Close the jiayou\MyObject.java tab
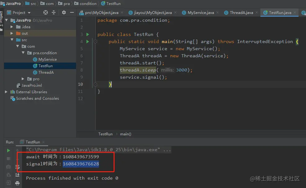Viewport: 306px width, 188px height. click(x=175, y=12)
